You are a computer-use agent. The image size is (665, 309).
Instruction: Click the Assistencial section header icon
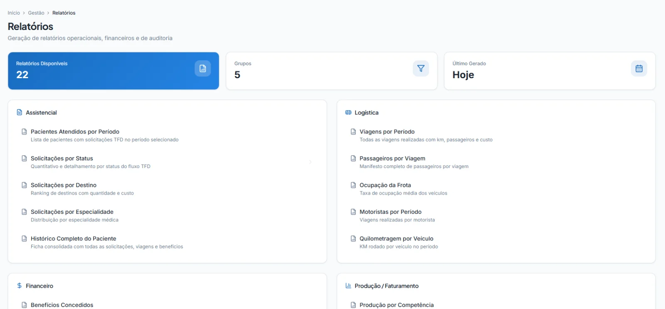[19, 112]
